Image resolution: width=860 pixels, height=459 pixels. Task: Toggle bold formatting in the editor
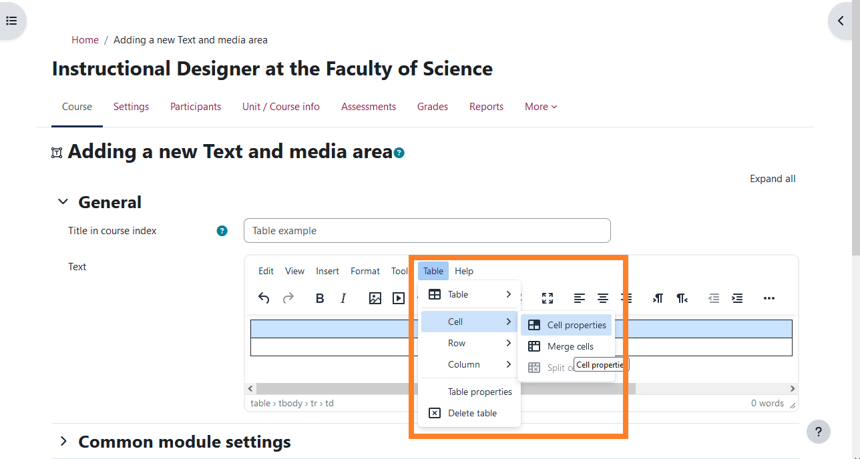point(320,298)
